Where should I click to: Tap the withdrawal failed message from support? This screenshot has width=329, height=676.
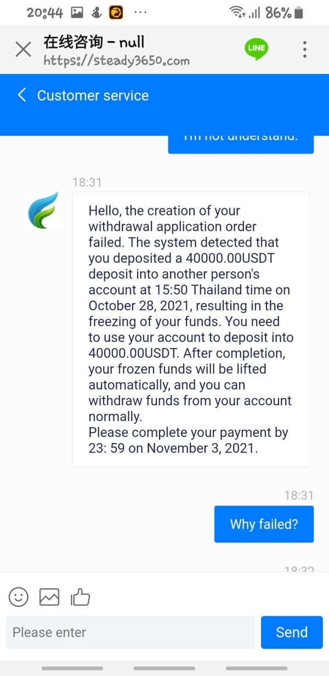pos(191,330)
